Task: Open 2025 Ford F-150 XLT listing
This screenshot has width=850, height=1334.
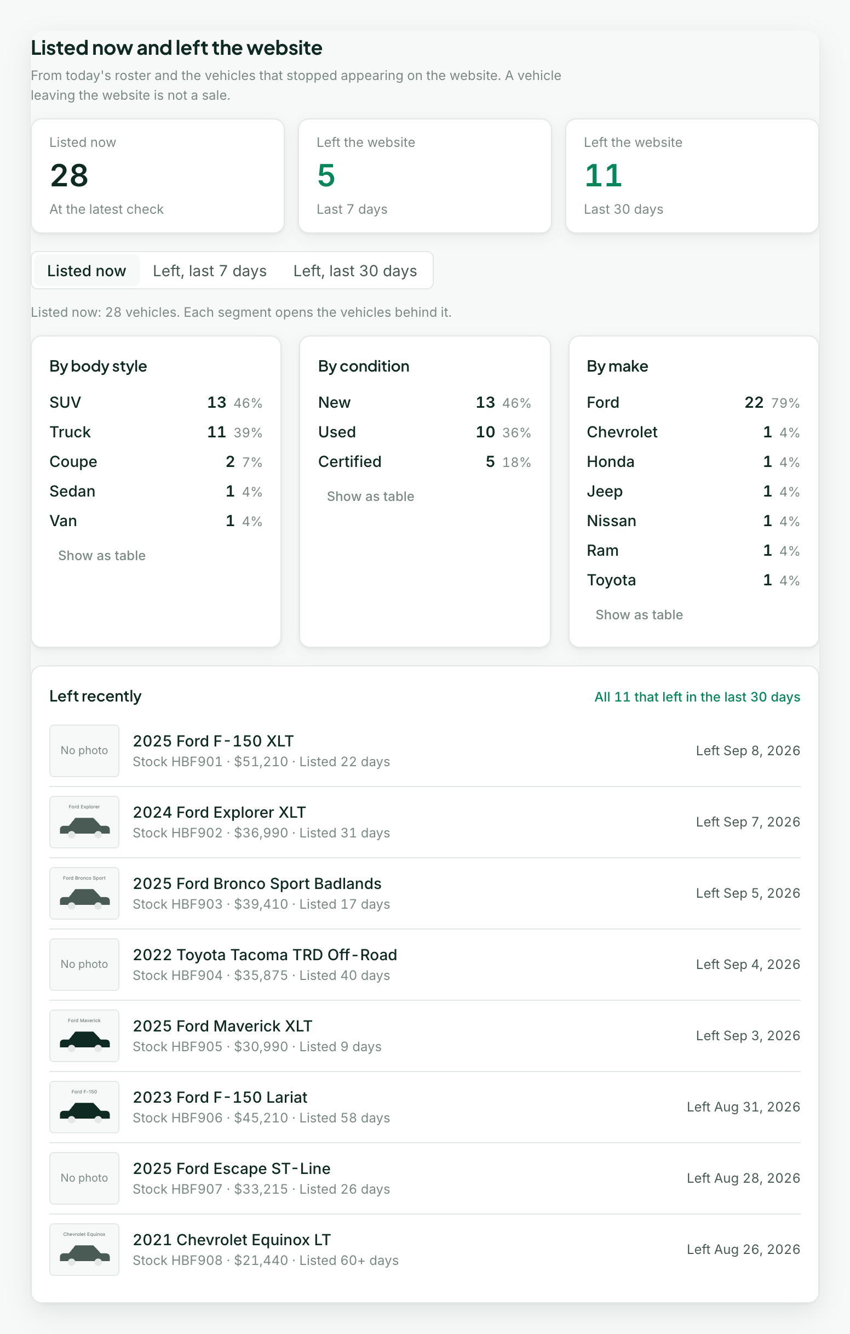Action: point(424,751)
